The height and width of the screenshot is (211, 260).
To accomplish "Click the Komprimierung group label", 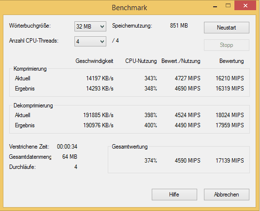I will (30, 69).
